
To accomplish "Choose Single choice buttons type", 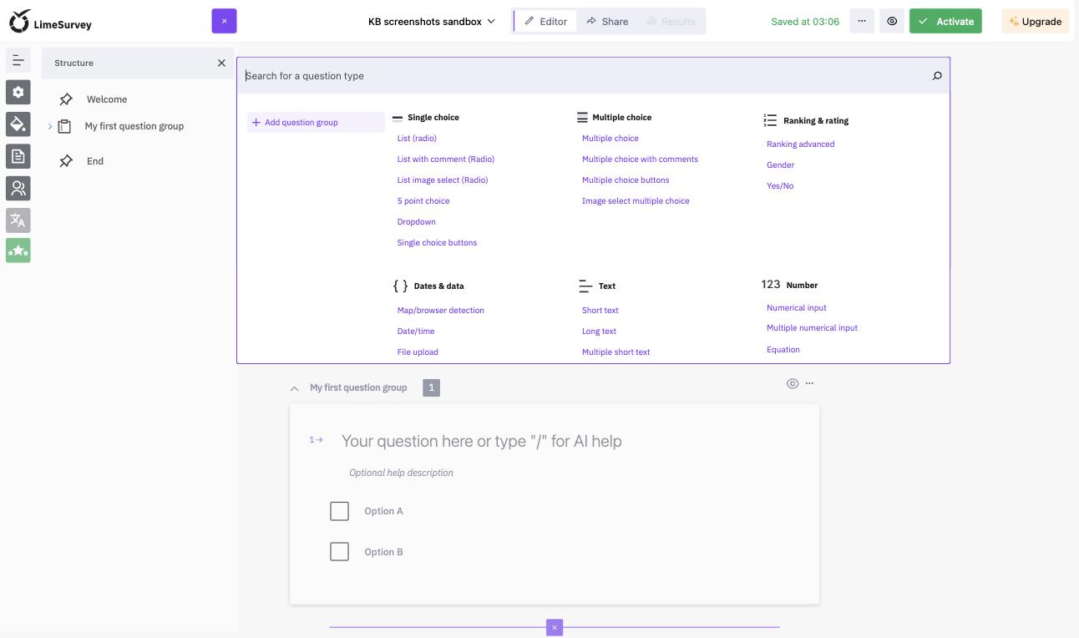I will 437,243.
